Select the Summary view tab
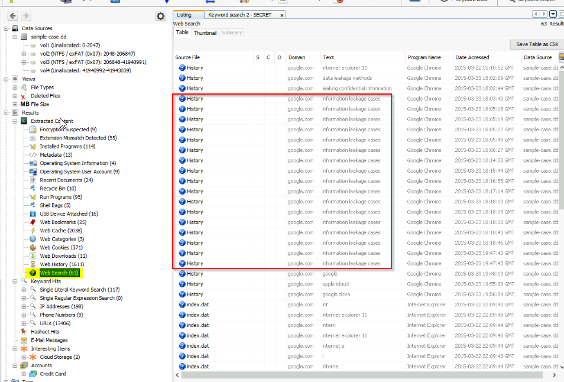 pyautogui.click(x=231, y=33)
